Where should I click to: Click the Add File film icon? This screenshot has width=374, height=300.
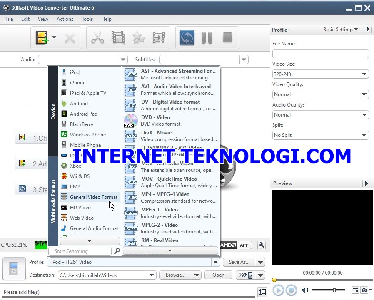pyautogui.click(x=42, y=37)
